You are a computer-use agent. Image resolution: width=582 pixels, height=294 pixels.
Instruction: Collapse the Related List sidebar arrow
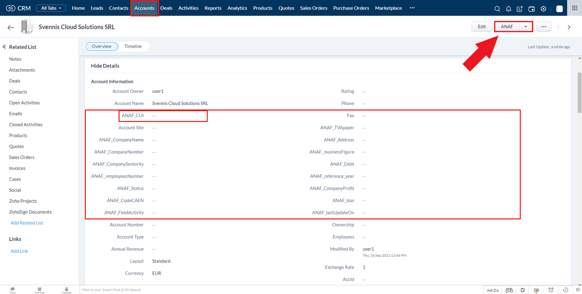(4, 47)
